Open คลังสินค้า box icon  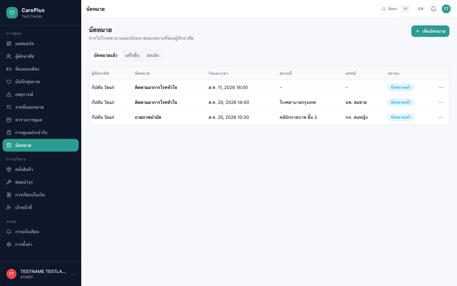coord(9,169)
